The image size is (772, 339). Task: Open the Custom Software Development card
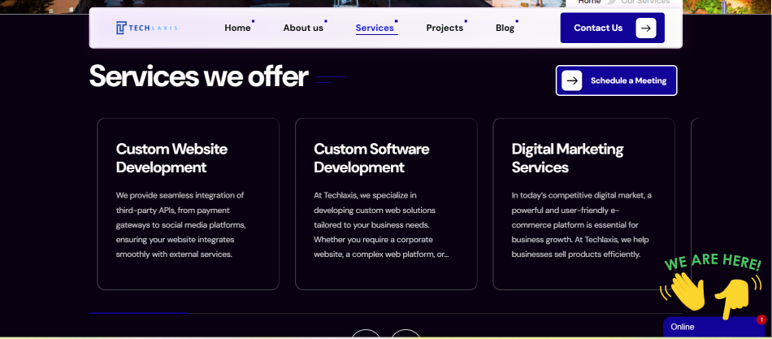click(x=386, y=203)
